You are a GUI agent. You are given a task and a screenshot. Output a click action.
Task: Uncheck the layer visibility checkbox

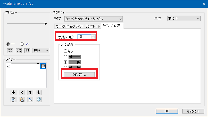8,66
